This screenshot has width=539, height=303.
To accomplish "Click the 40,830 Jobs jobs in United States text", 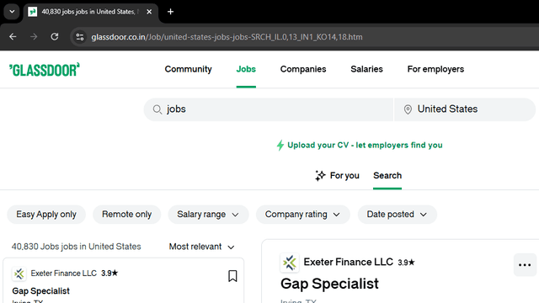I will (x=77, y=247).
